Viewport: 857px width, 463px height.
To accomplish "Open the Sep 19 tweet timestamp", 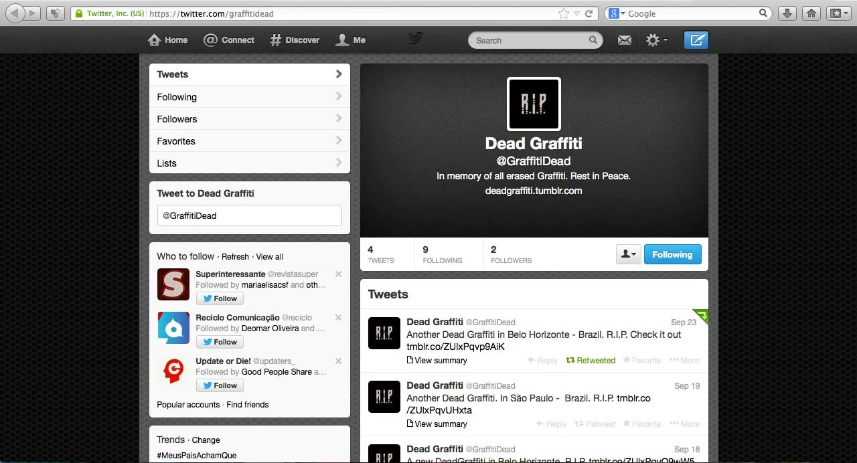I will point(687,386).
